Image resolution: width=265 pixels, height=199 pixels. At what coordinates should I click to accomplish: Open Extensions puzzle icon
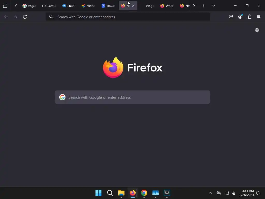point(250,17)
